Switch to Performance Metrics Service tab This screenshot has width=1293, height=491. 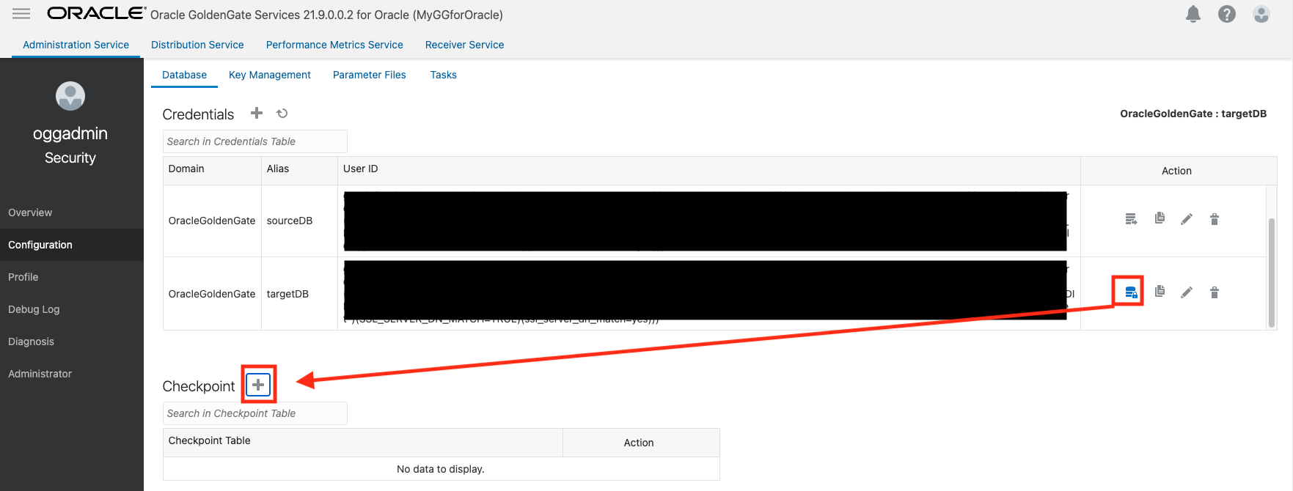pyautogui.click(x=334, y=45)
